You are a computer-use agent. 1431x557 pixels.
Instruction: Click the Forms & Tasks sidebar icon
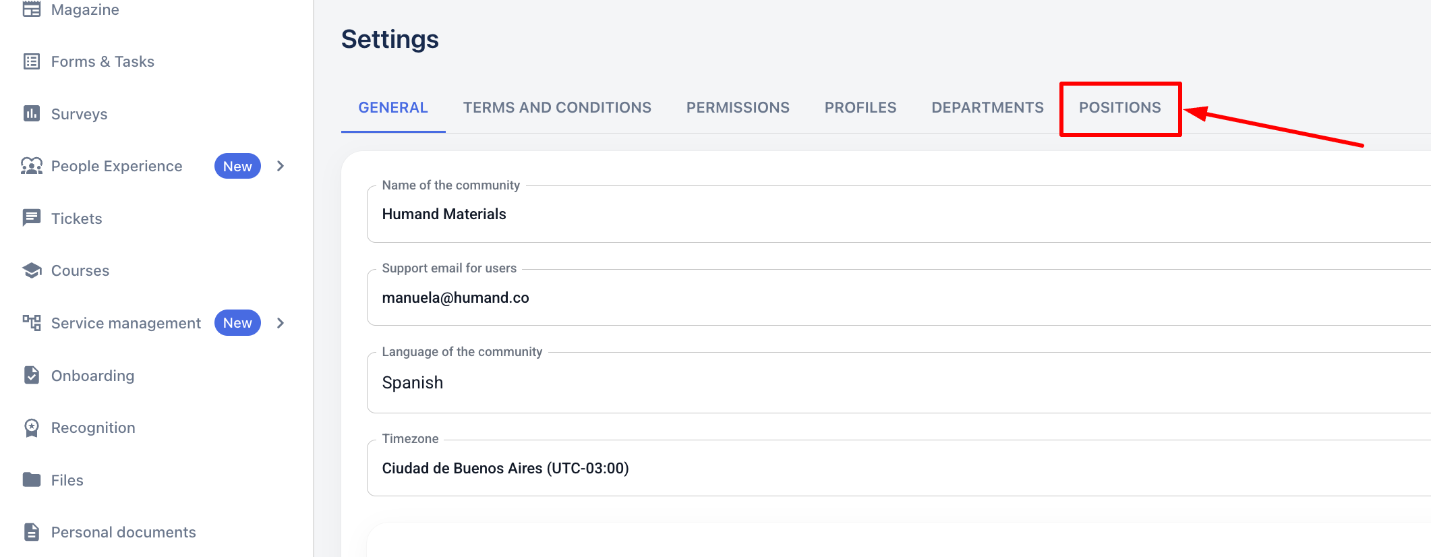tap(31, 61)
